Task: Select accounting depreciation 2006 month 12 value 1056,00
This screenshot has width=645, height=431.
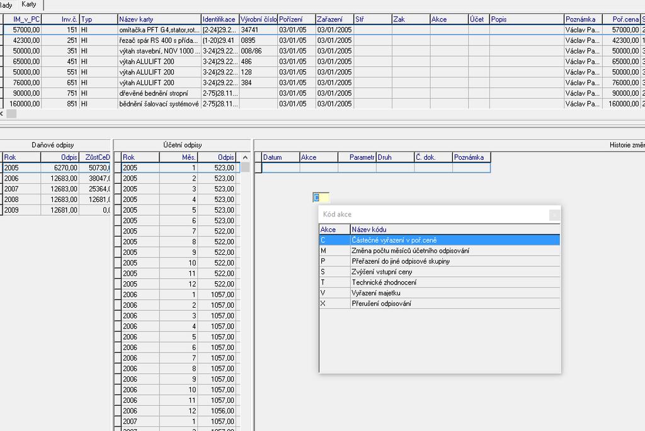Action: point(217,411)
